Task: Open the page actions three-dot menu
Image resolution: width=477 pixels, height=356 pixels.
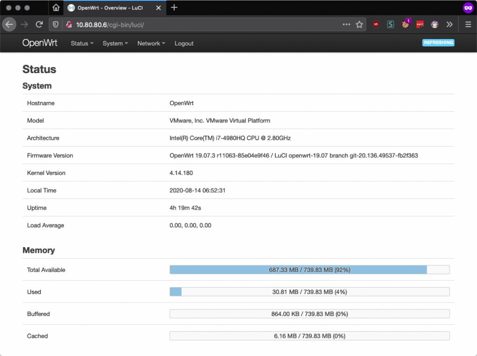Action: pos(346,24)
